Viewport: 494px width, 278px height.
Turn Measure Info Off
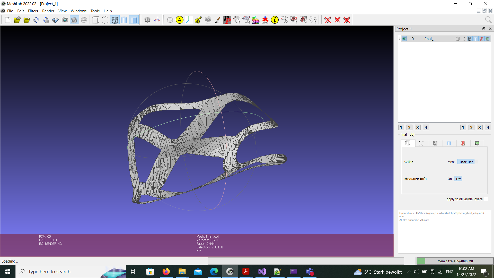tap(458, 179)
